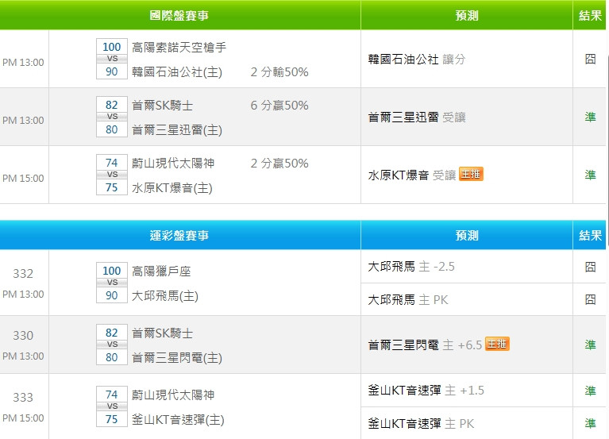609x439 pixels.
Task: Select team 高陽獵戶座
Action: click(161, 271)
